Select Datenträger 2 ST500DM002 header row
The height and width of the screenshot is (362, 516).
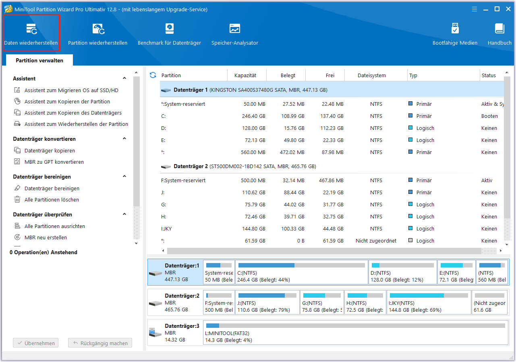(332, 167)
